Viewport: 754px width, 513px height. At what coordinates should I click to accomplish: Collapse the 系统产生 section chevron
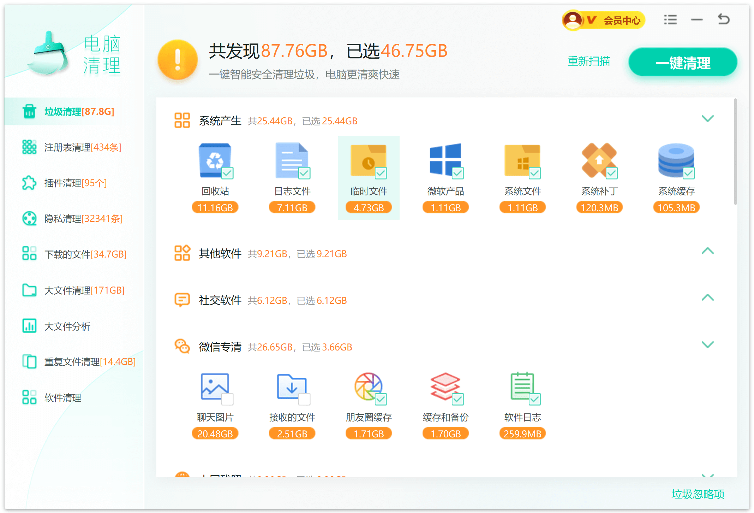pos(707,118)
